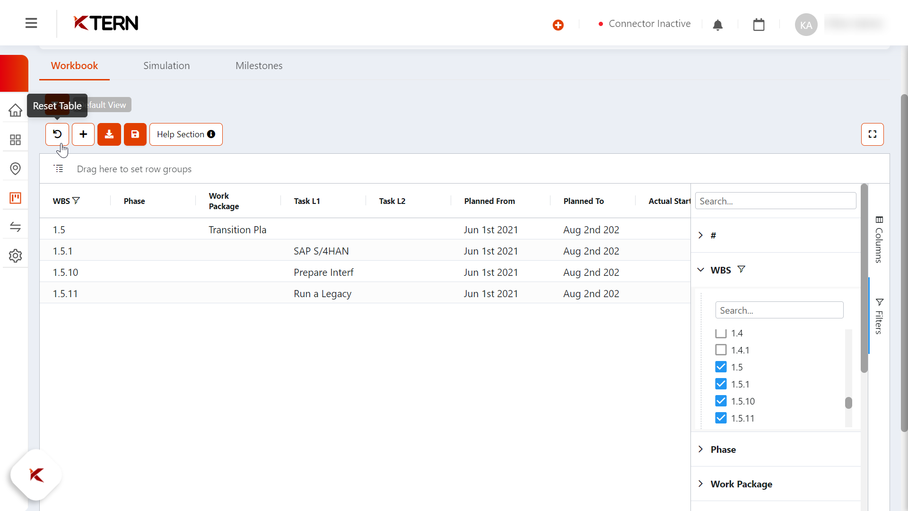Open the swap arrows icon in sidebar
The width and height of the screenshot is (908, 511).
click(x=15, y=227)
